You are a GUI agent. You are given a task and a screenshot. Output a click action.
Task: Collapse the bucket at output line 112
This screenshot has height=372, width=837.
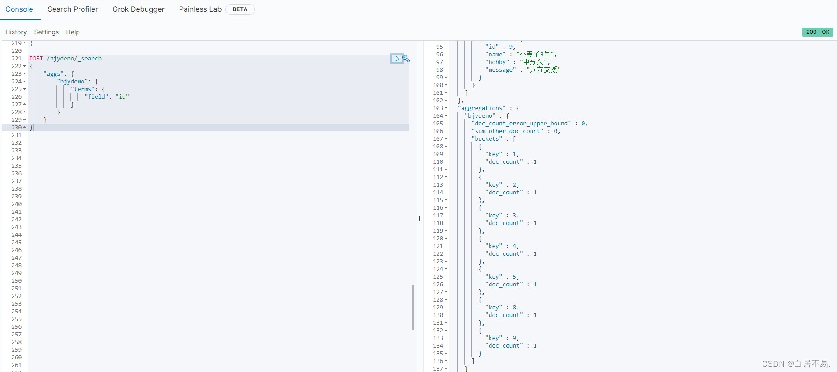(446, 177)
